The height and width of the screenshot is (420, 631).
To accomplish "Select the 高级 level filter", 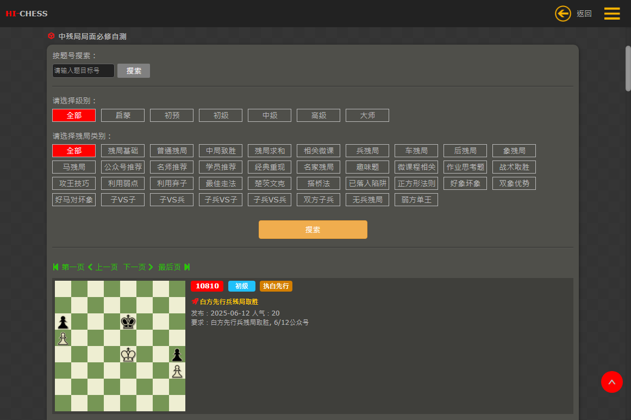I will point(318,115).
